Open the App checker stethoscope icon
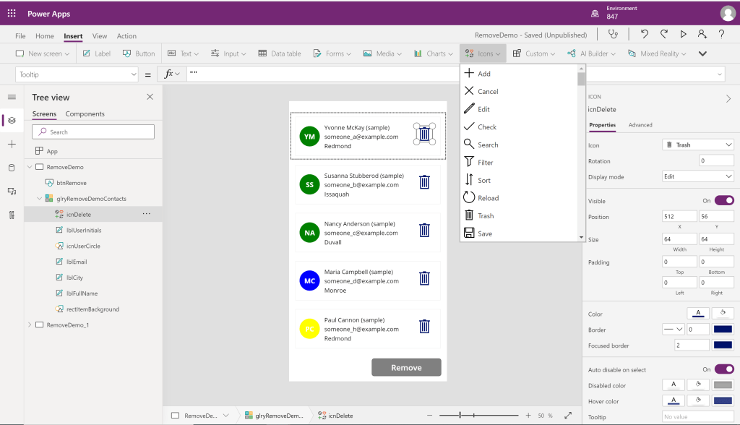This screenshot has width=740, height=425. pos(614,34)
